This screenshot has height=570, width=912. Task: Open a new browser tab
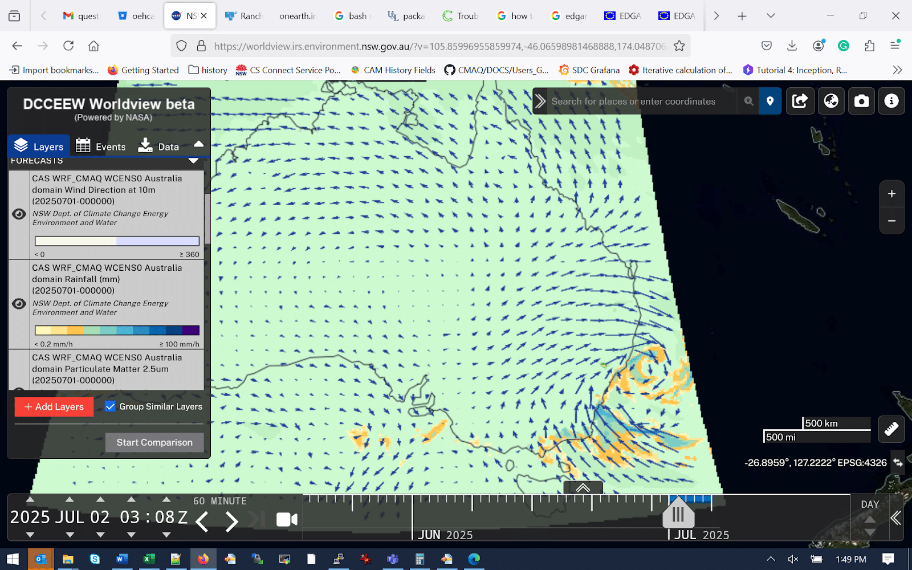[742, 16]
